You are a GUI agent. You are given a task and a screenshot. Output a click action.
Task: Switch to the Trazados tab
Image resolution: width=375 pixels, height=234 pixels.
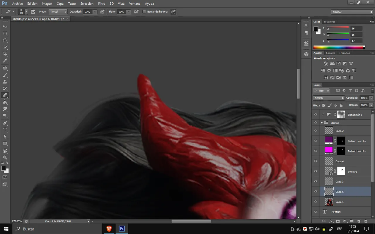[344, 53]
